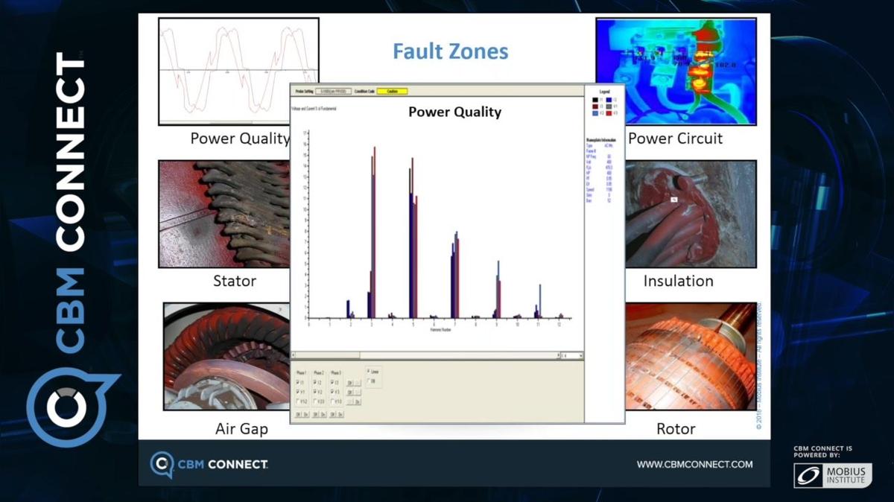Click the chart horizontal scrollbar thumb
The height and width of the screenshot is (502, 894).
(329, 356)
